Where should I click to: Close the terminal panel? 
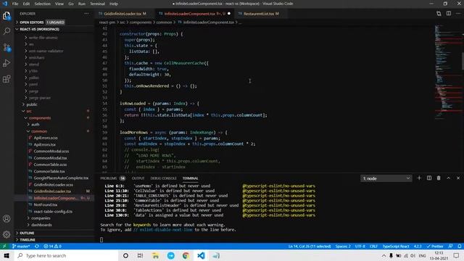(458, 178)
